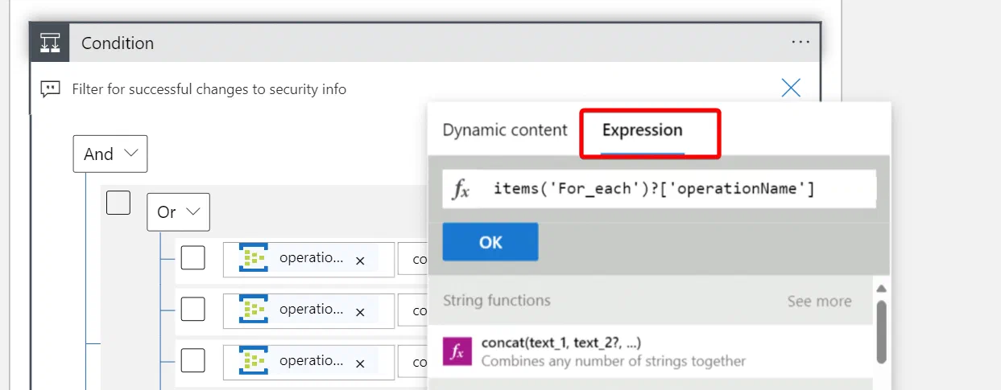Click the String functions heading
This screenshot has height=390, width=1001.
(x=497, y=301)
